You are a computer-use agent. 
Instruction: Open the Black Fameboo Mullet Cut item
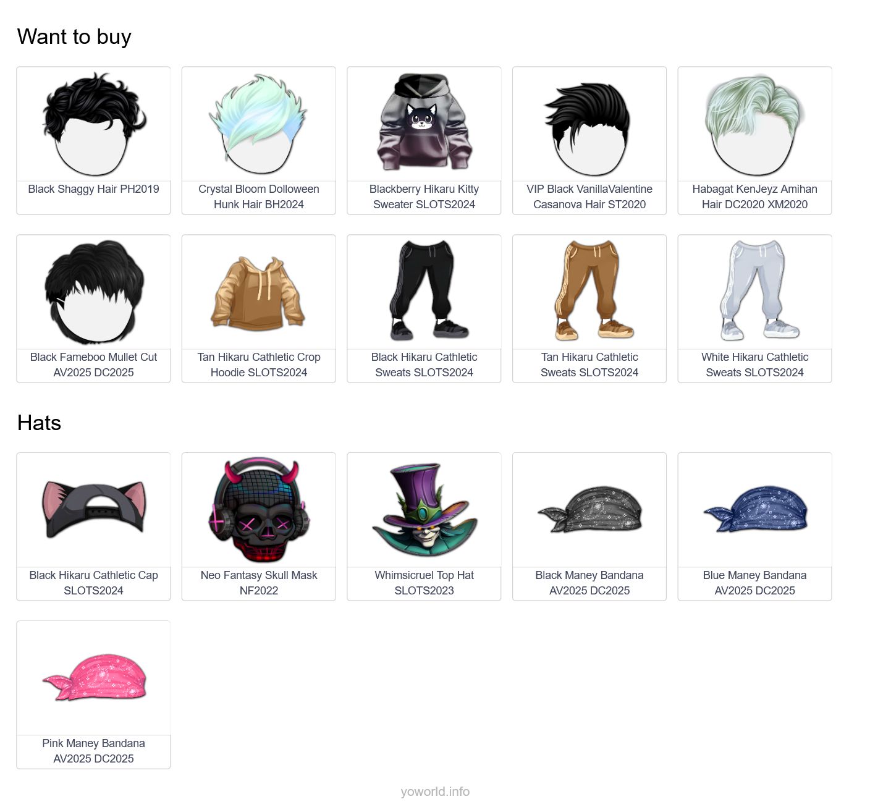click(x=93, y=309)
